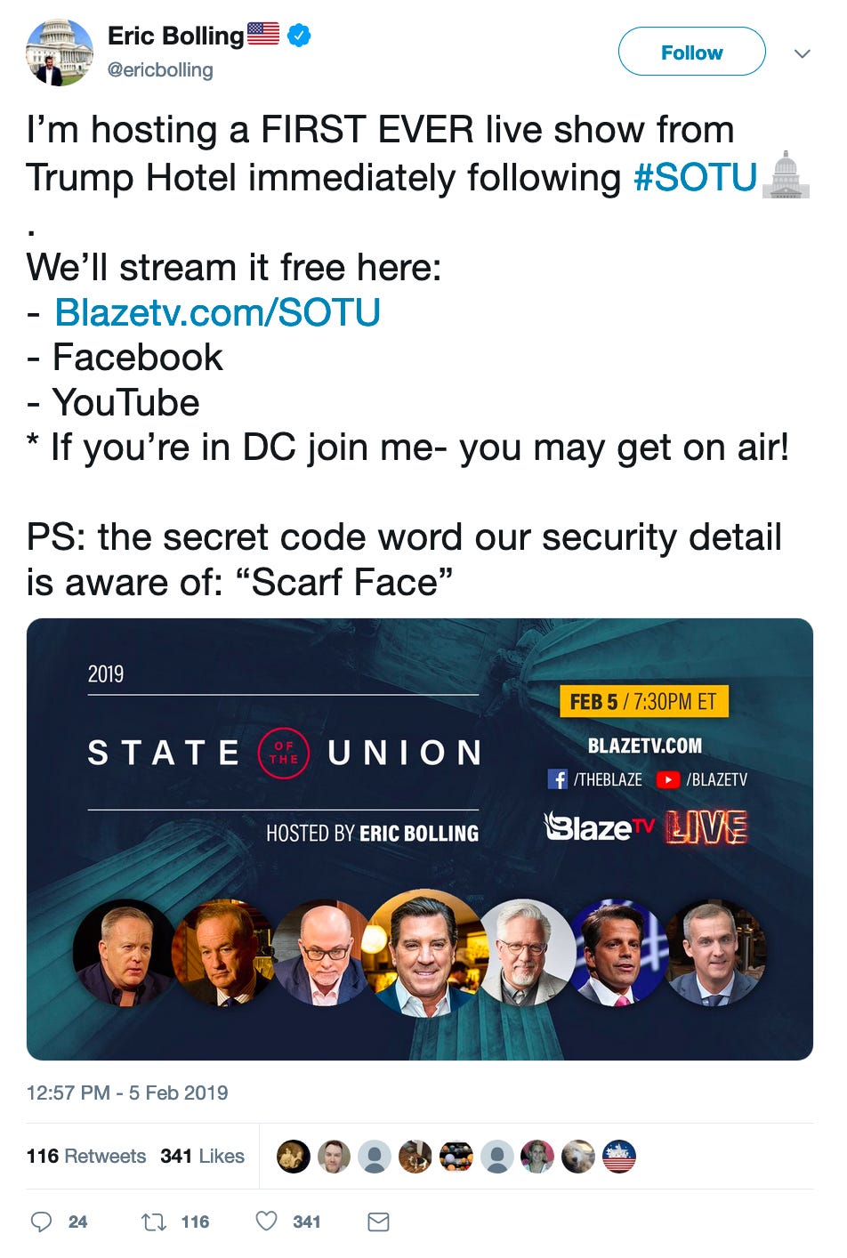Viewport: 847px width, 1258px height.
Task: Click the Capitol building emoji after #SOTU
Action: [786, 175]
